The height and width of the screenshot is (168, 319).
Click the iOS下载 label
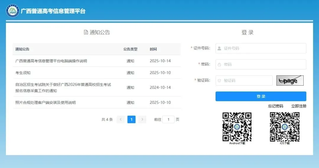[x=285, y=143]
